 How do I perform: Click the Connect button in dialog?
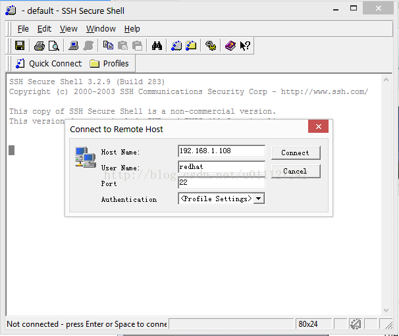(x=296, y=153)
